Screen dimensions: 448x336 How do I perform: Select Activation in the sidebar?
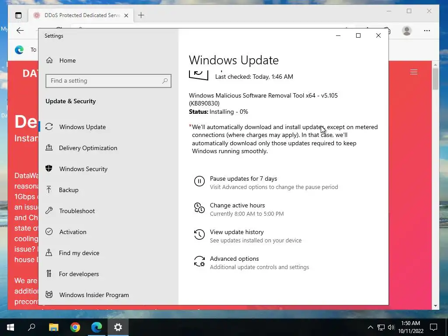tap(73, 232)
